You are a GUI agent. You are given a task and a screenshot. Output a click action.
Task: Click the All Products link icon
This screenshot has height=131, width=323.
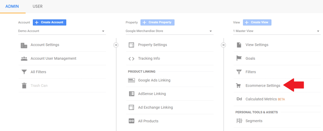point(132,121)
